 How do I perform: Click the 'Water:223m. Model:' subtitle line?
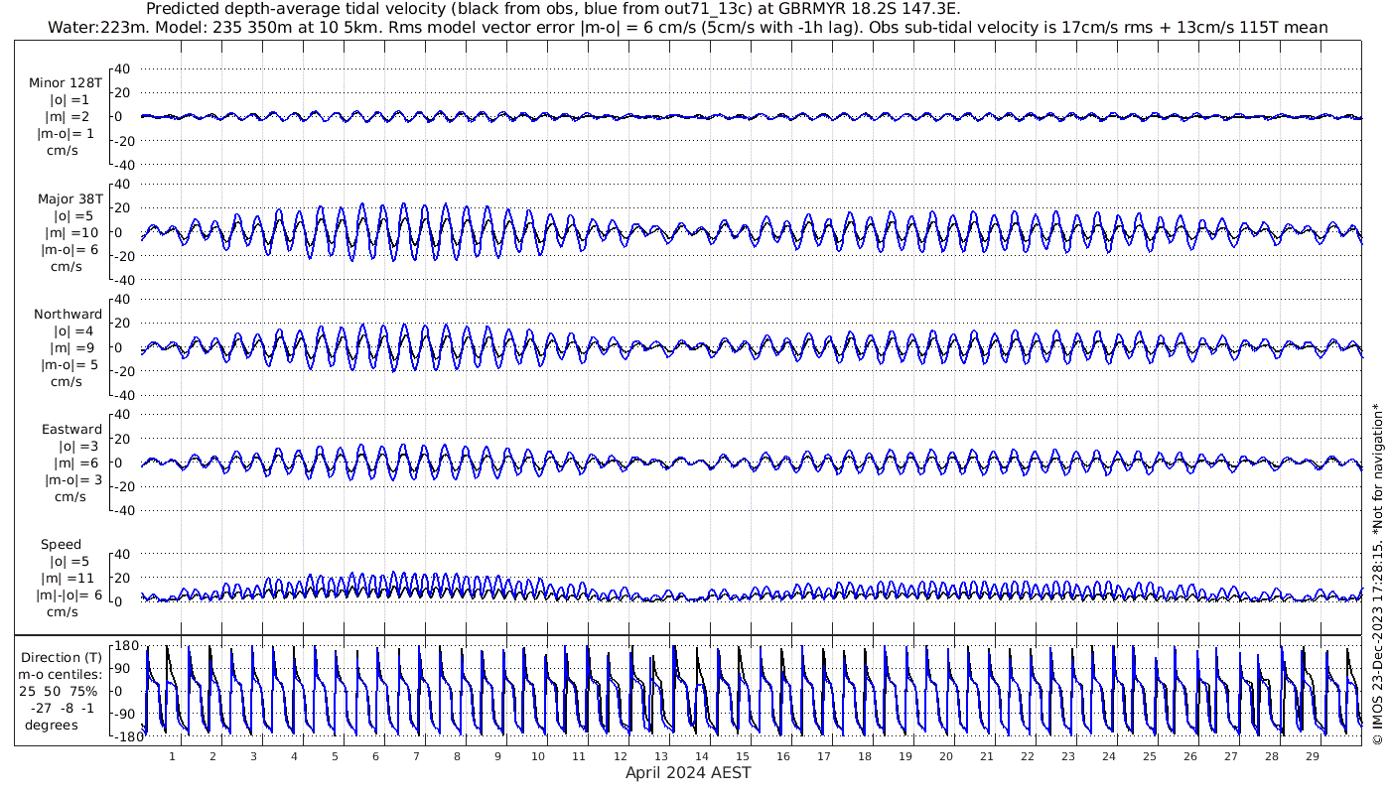click(x=688, y=27)
